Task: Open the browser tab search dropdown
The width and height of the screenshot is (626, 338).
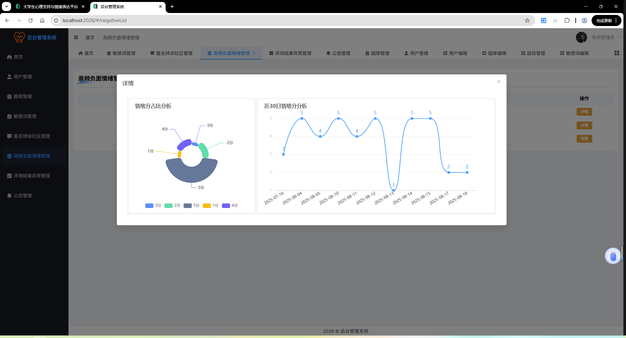Action: point(6,6)
